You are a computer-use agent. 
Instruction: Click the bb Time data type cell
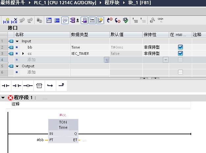click(x=90, y=47)
